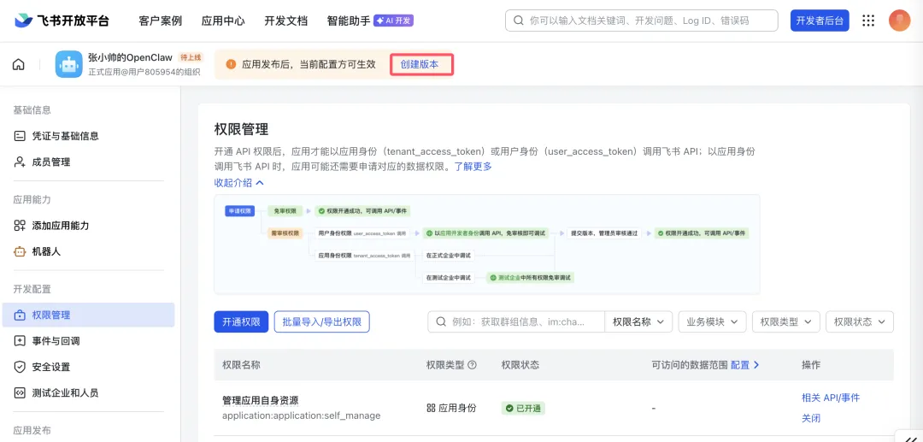Click the Feishu Open Platform logo
Image resolution: width=923 pixels, height=442 pixels.
(62, 21)
